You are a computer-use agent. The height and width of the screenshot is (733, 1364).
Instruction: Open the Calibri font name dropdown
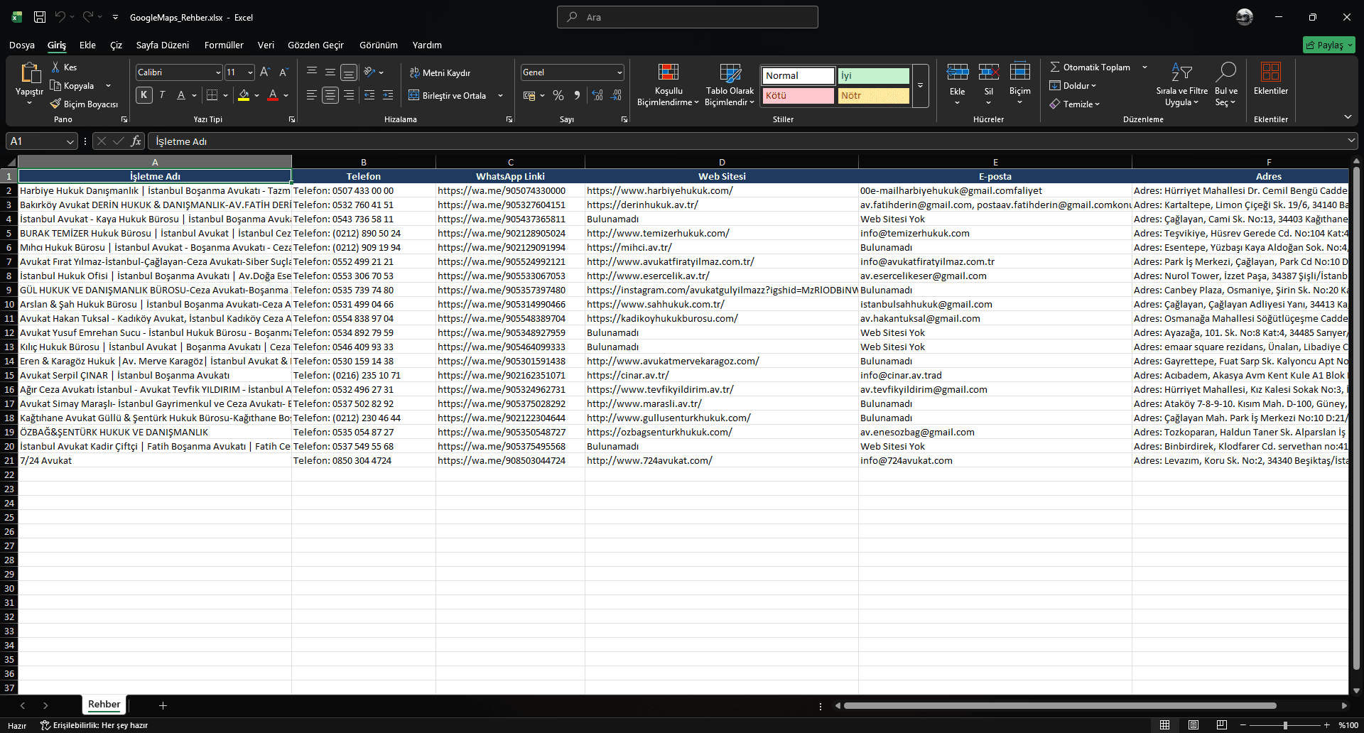pos(217,72)
